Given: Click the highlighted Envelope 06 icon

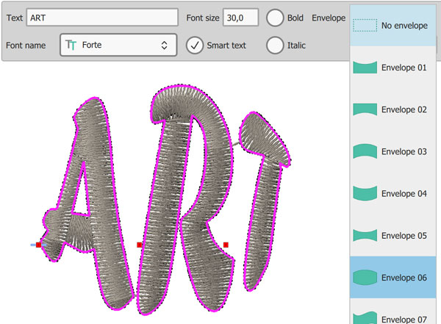Looking at the screenshot, I should click(x=365, y=277).
